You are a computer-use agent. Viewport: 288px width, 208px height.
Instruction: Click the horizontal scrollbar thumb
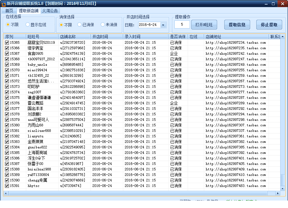[x=138, y=193]
